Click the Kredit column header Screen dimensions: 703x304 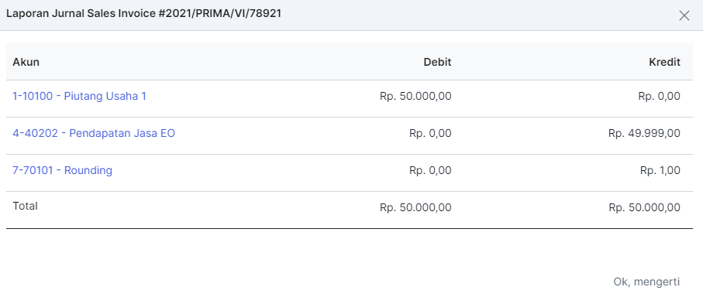click(x=664, y=62)
